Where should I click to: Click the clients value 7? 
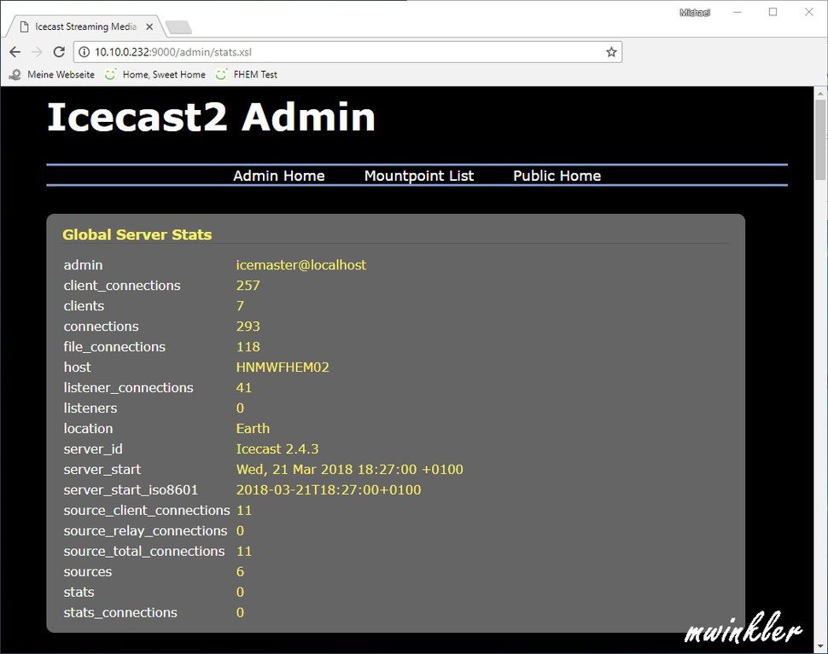pyautogui.click(x=240, y=306)
